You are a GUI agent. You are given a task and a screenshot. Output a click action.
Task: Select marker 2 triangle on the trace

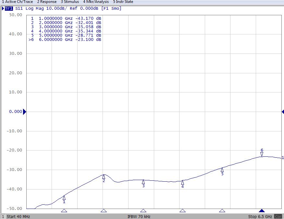(104, 176)
